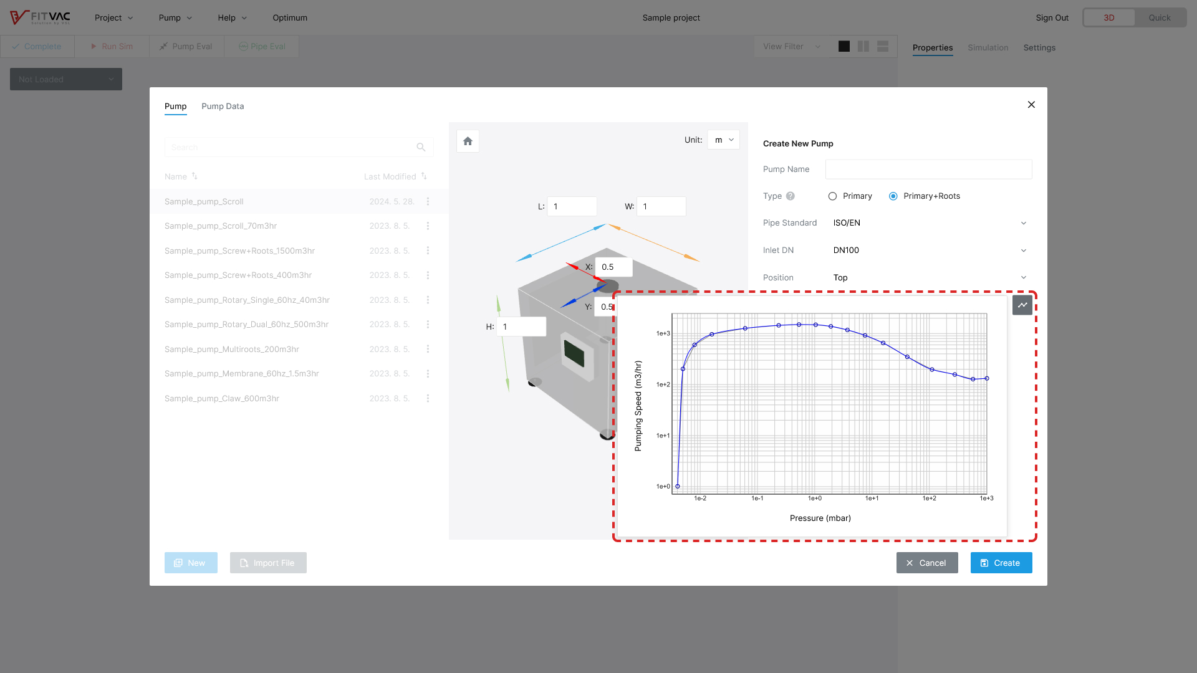Close the pump dialog with X
Viewport: 1197px width, 673px height.
click(1031, 105)
